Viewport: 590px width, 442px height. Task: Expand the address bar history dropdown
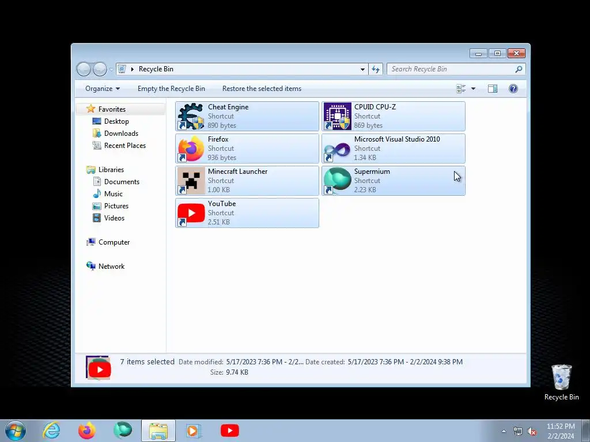click(362, 69)
